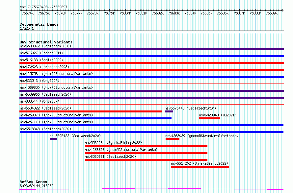
Task: Click the 75674k ruler position
Action: coord(28,13)
